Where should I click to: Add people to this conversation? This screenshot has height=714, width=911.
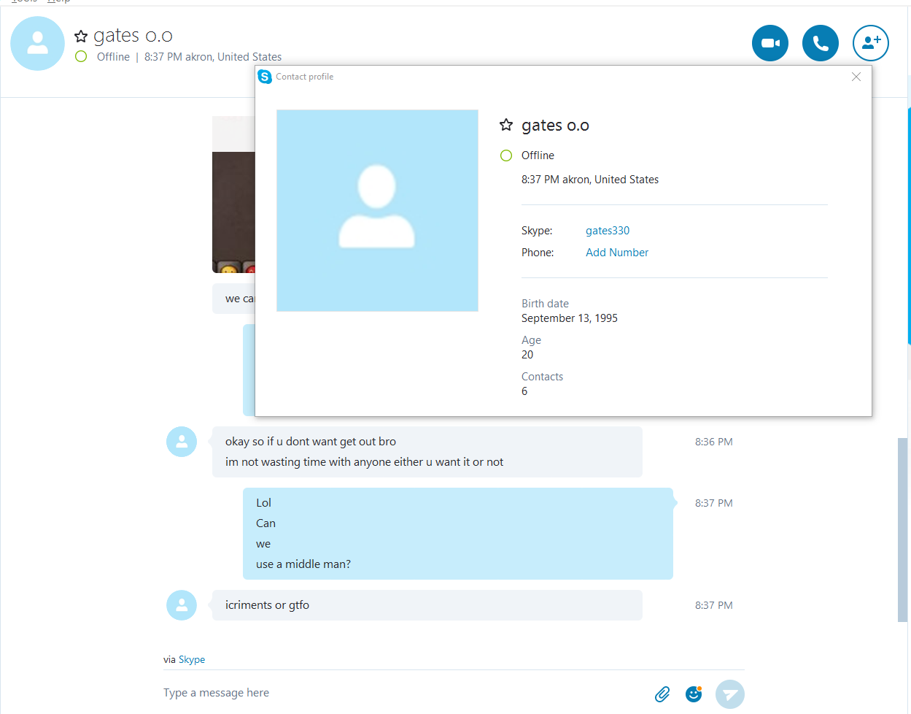pos(871,43)
